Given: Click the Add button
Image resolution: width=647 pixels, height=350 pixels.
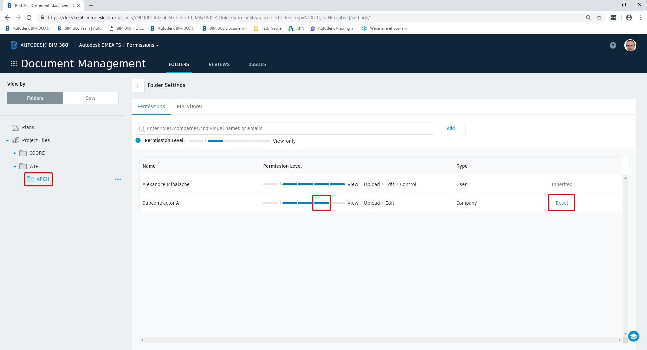Looking at the screenshot, I should 450,128.
